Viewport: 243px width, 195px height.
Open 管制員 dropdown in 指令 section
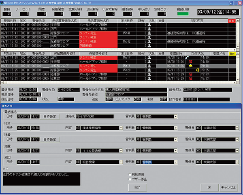point(176,128)
